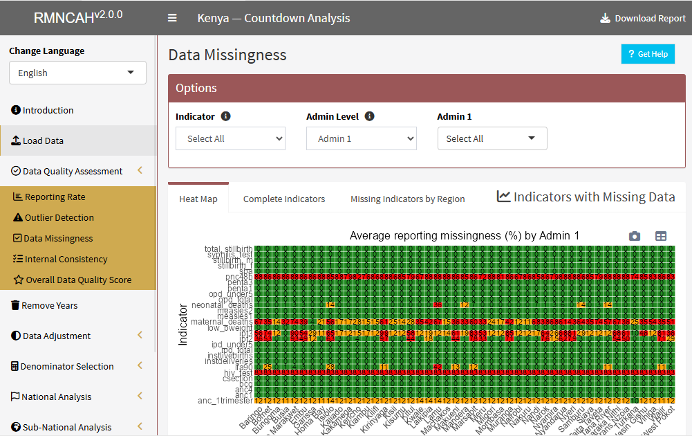Click the National Analysis flag icon
Viewport: 692px width, 436px height.
click(15, 397)
